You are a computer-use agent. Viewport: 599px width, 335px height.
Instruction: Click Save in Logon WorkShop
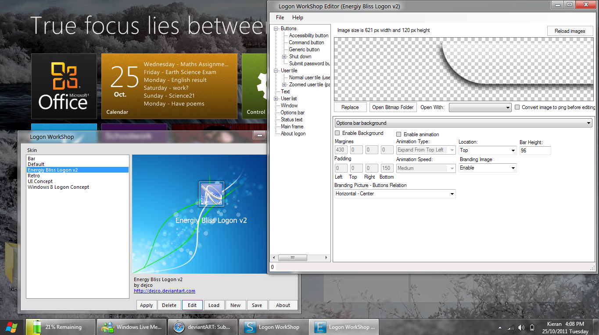257,305
